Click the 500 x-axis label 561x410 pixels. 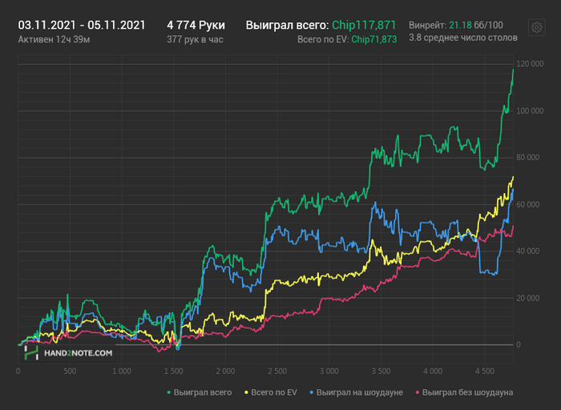pos(70,372)
